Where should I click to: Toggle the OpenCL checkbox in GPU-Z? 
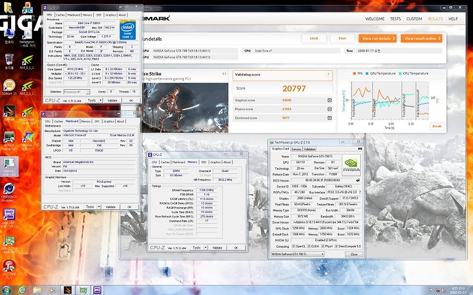[294, 246]
